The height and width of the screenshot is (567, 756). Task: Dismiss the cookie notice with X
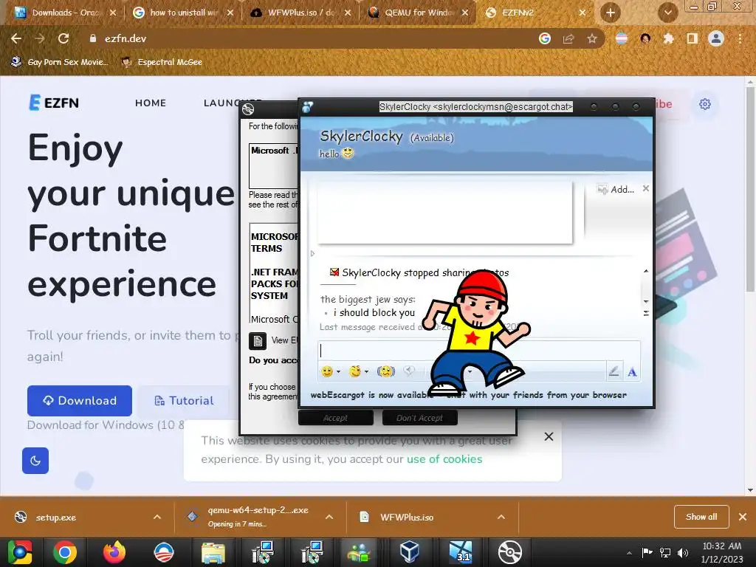(549, 436)
